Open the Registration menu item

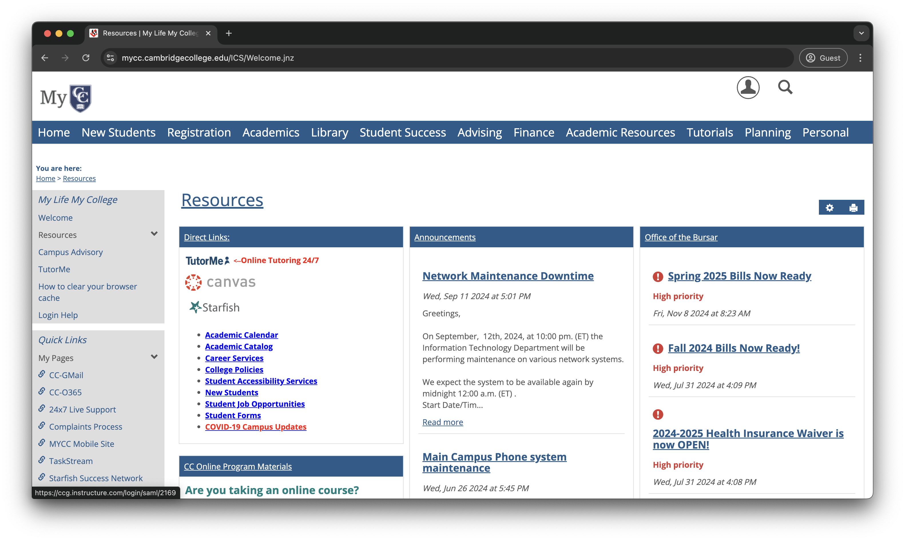pos(199,132)
